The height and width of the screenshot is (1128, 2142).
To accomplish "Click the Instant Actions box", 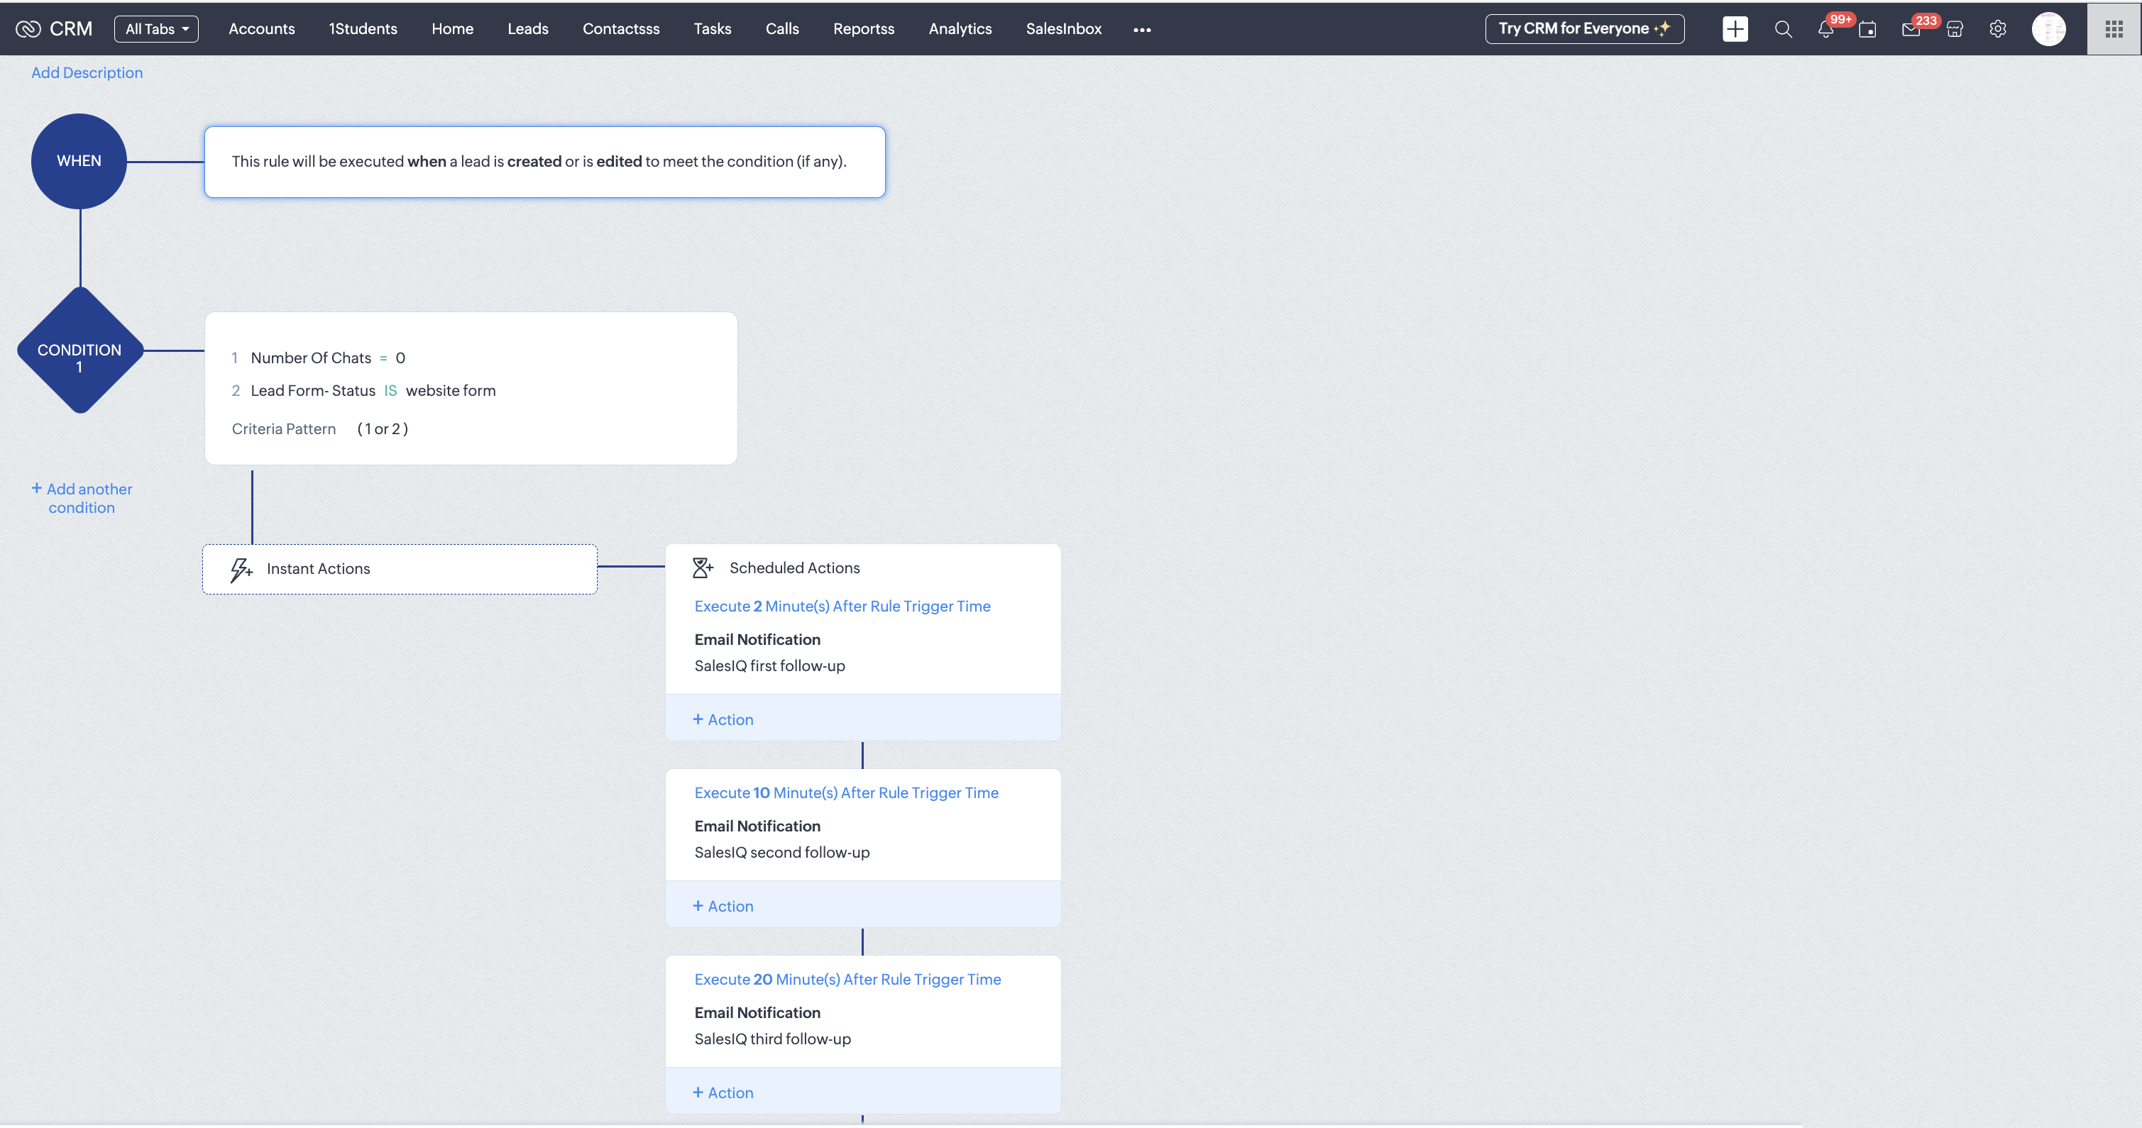I will [399, 568].
